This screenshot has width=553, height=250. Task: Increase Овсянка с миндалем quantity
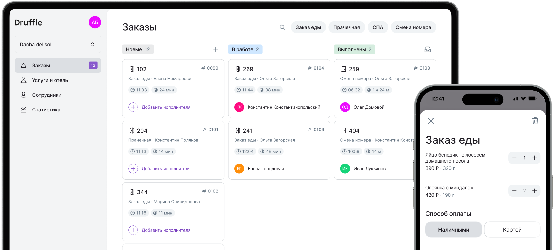pos(534,191)
